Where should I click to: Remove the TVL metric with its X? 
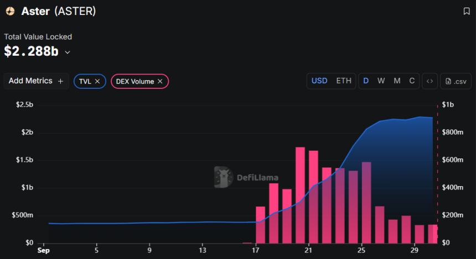(97, 81)
